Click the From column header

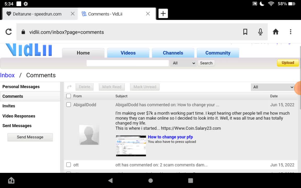click(78, 96)
